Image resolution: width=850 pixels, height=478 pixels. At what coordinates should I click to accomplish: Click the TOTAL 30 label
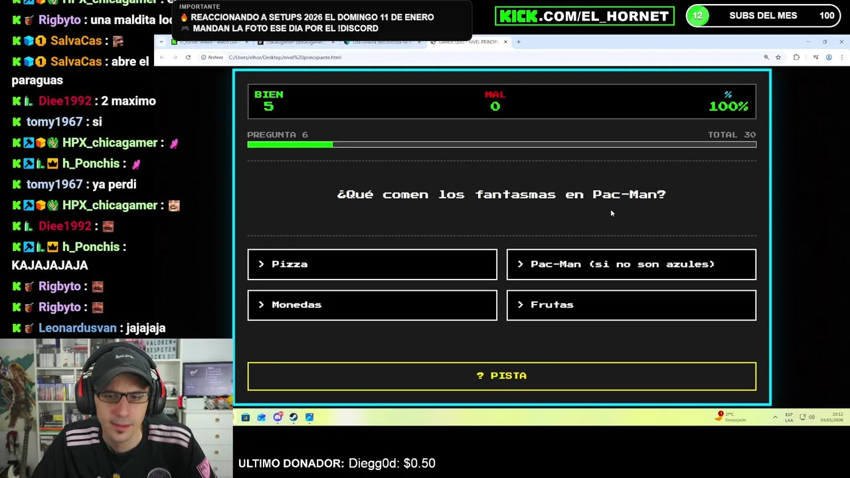click(732, 134)
